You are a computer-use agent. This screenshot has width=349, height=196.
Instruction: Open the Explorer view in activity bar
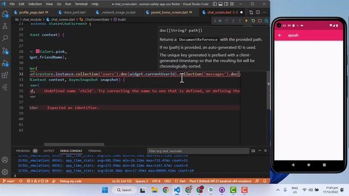[5, 14]
